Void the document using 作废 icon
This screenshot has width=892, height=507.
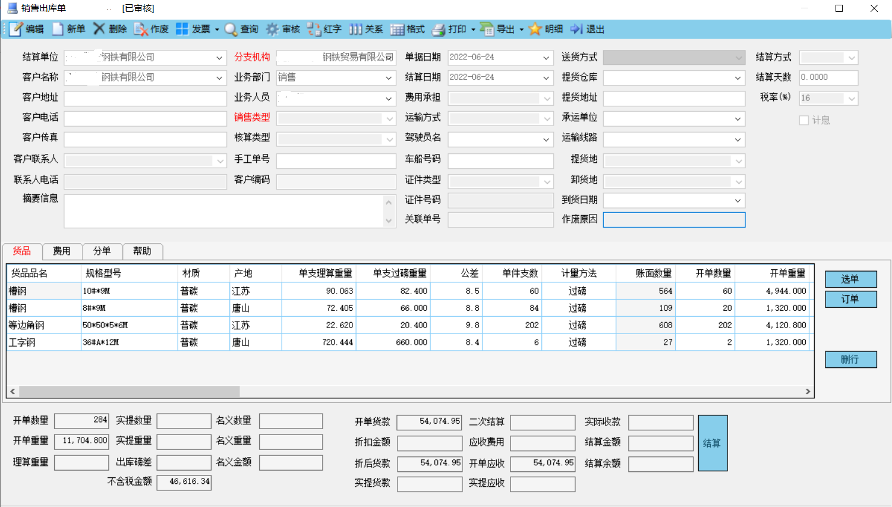(141, 29)
